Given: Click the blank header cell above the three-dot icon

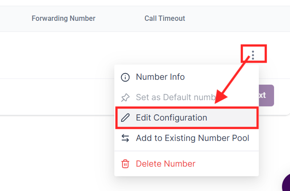Looking at the screenshot, I should pos(253,19).
